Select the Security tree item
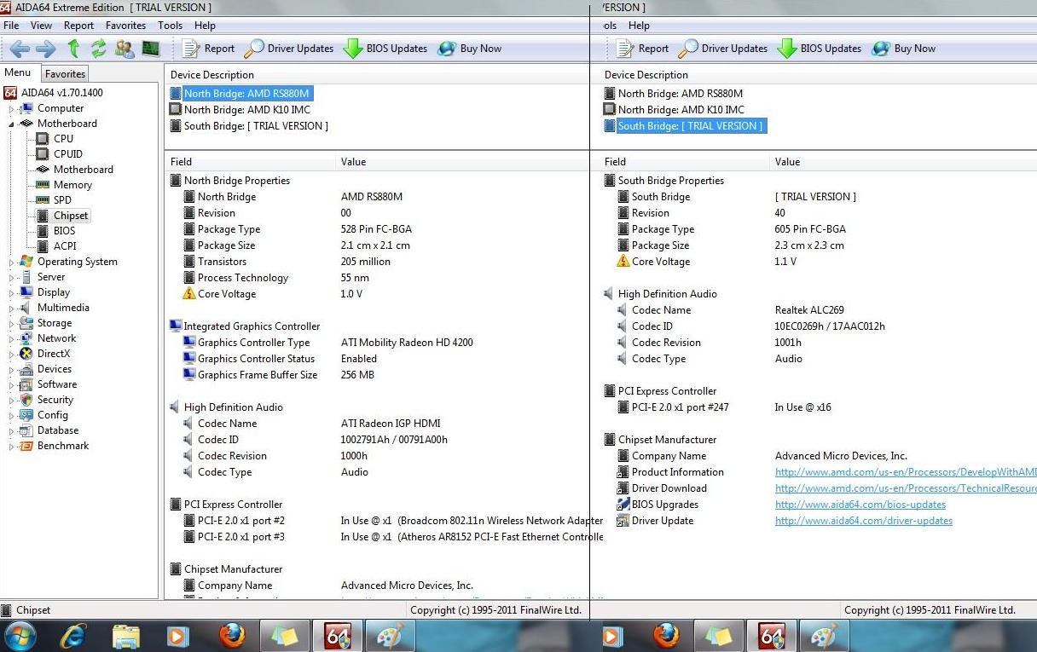1037x652 pixels. (x=55, y=400)
